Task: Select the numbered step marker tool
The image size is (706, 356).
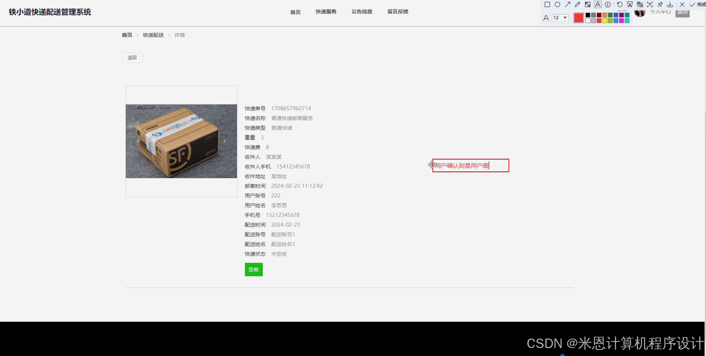Action: point(608,5)
